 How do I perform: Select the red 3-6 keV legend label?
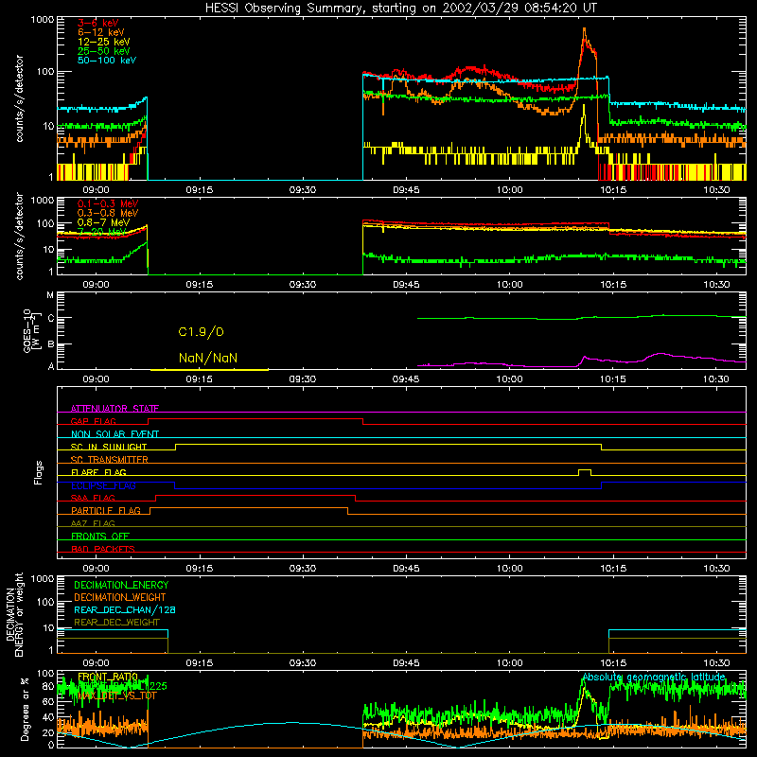pyautogui.click(x=97, y=23)
